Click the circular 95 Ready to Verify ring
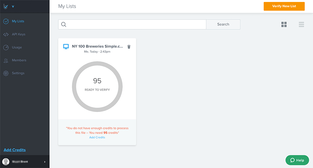 pyautogui.click(x=97, y=85)
